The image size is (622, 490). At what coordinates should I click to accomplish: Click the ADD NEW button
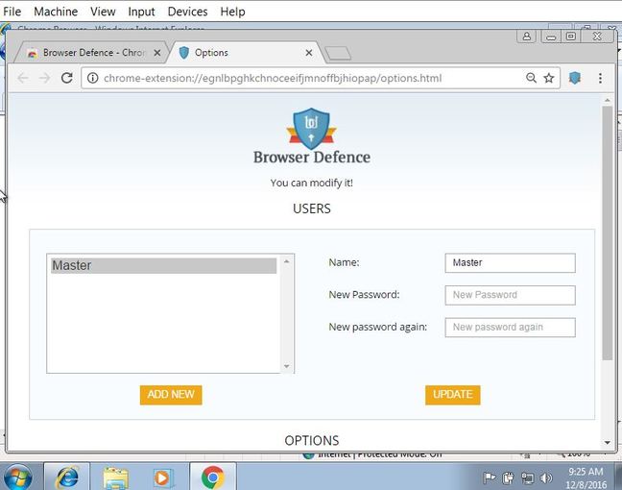pyautogui.click(x=171, y=395)
